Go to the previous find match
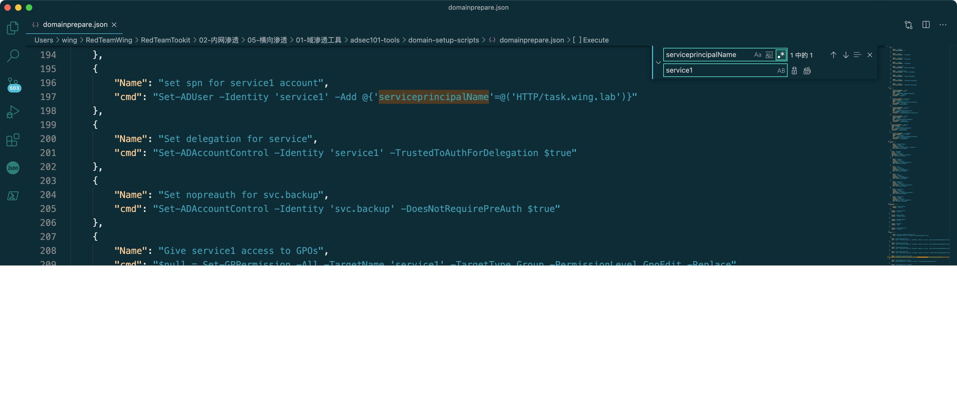This screenshot has height=404, width=957. [x=833, y=55]
